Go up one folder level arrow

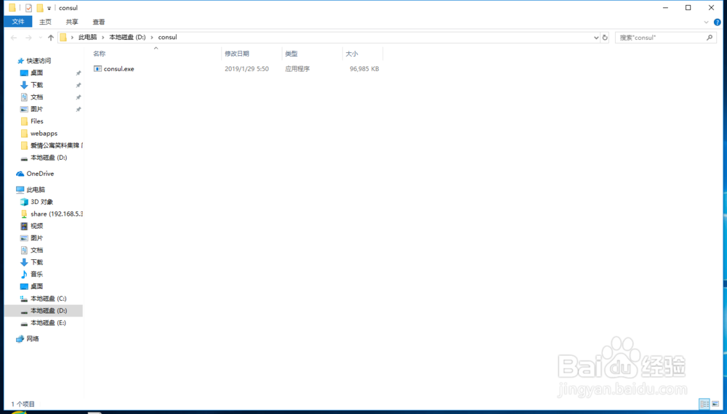(51, 38)
